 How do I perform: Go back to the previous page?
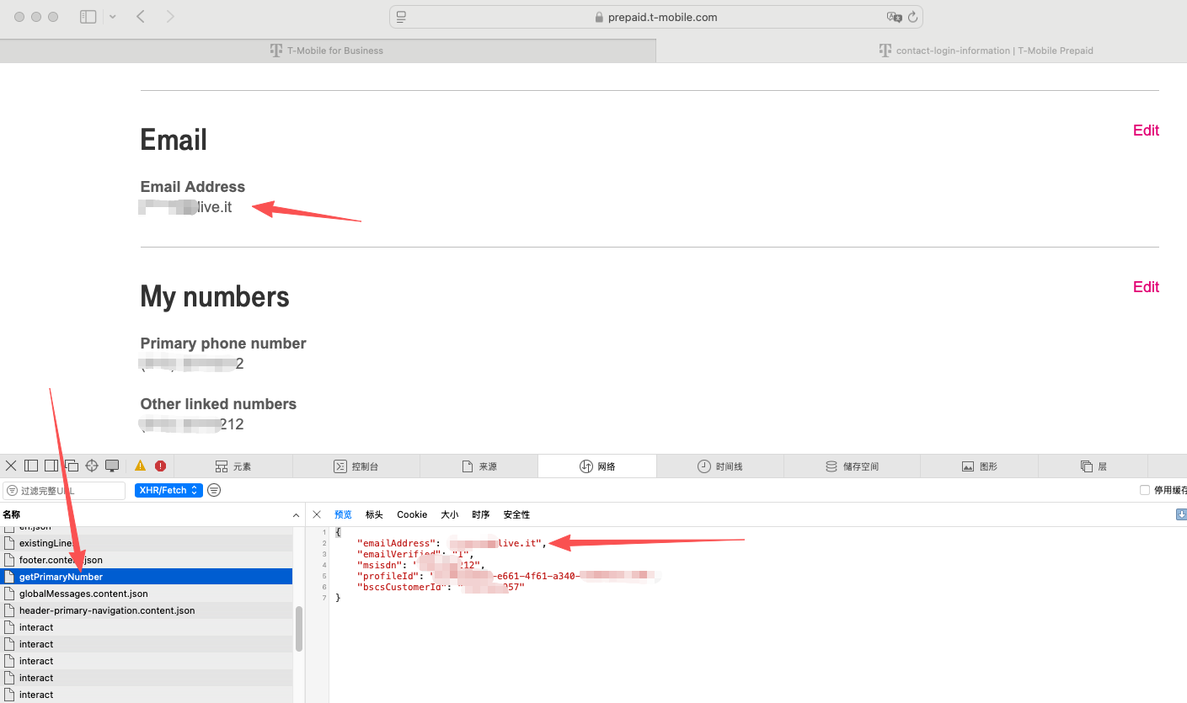(141, 17)
